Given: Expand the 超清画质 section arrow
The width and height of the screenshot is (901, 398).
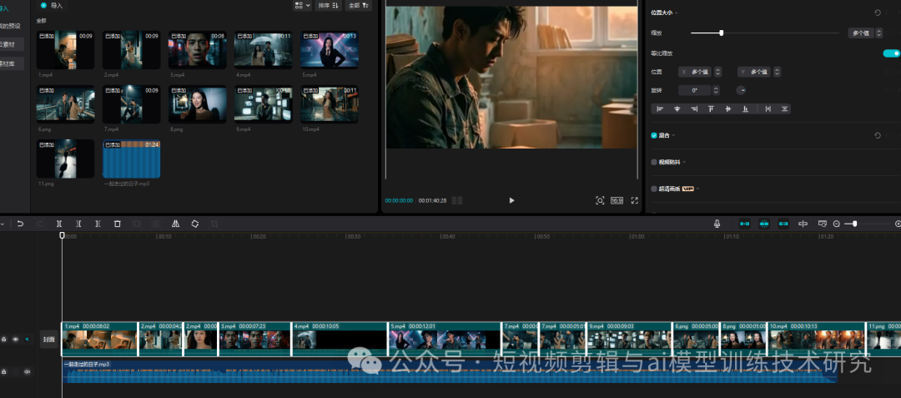Looking at the screenshot, I should point(697,189).
